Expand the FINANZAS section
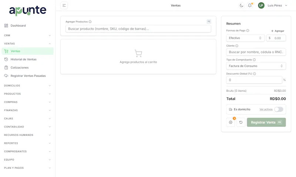Image resolution: width=296 pixels, height=177 pixels. coord(27,110)
